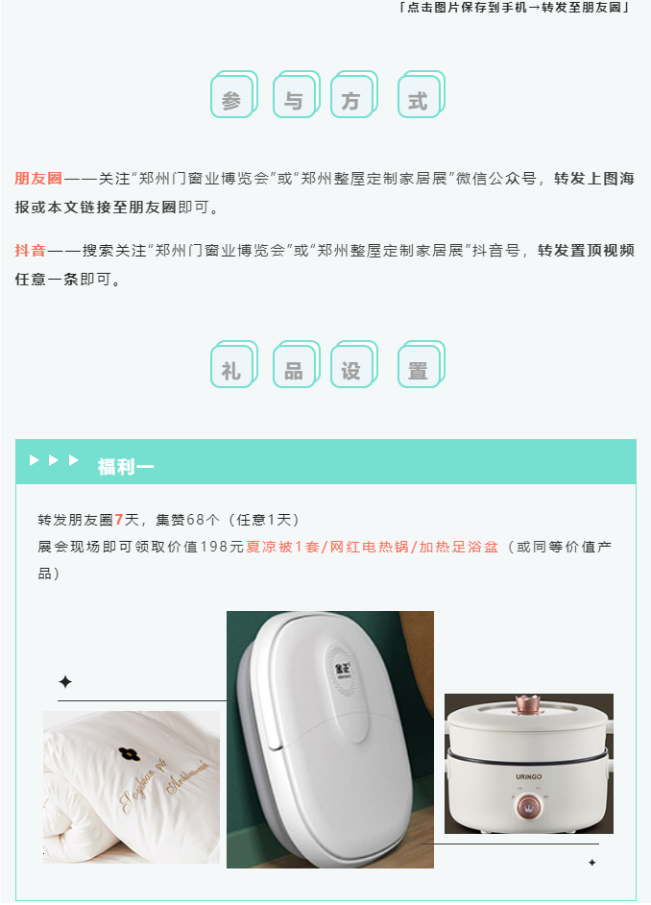Viewport: 651px width, 905px height.
Task: Click the 福利一 banner title
Action: pyautogui.click(x=126, y=466)
